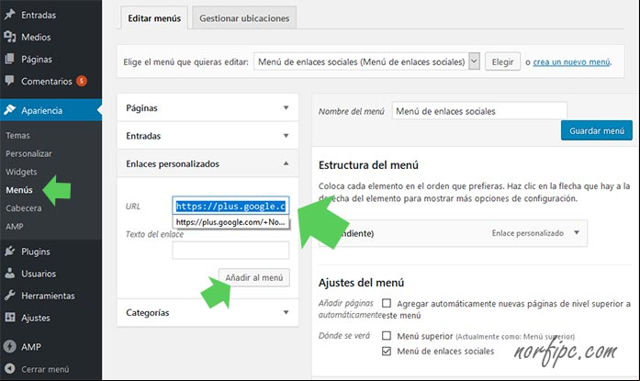Click the Ajustes settings icon in sidebar
This screenshot has height=381, width=640.
[10, 318]
